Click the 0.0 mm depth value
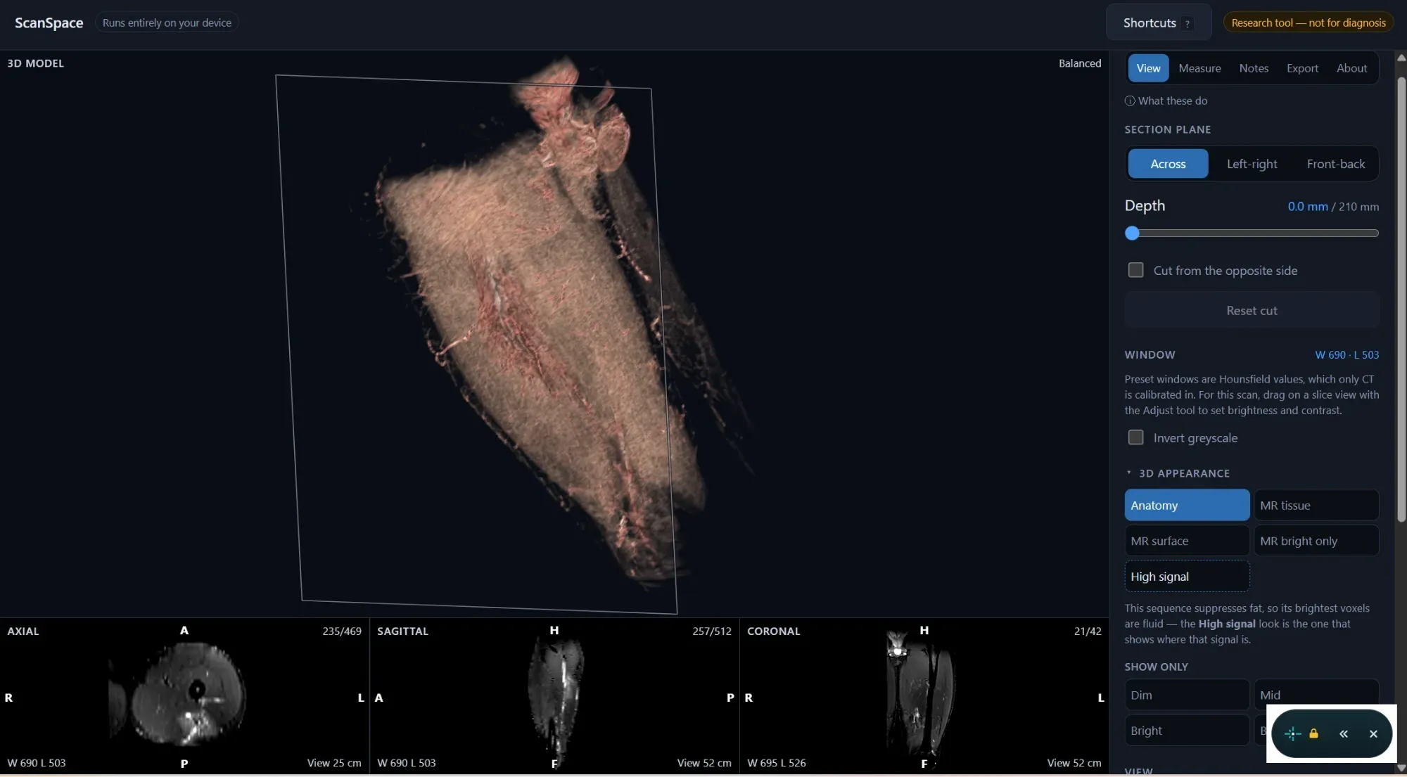1407x777 pixels. (x=1307, y=206)
